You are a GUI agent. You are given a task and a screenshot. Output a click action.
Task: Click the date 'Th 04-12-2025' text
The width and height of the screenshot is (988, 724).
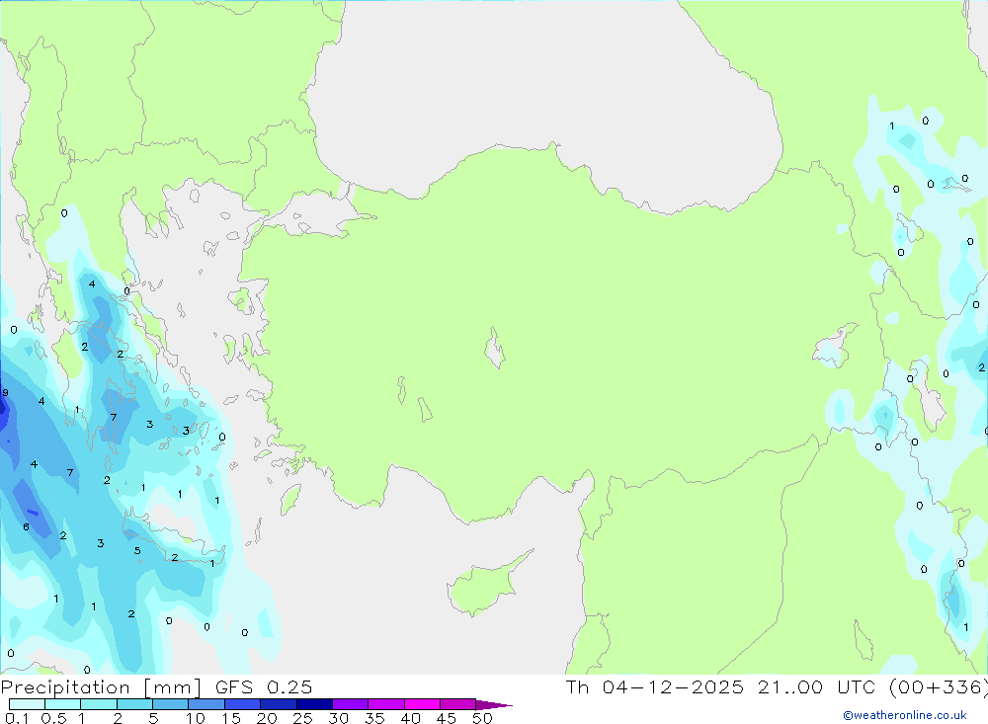tap(655, 686)
